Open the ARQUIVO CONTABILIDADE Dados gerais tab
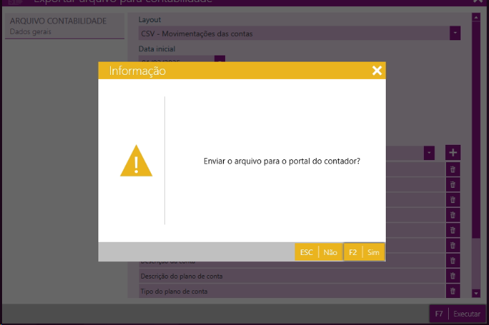 click(57, 26)
